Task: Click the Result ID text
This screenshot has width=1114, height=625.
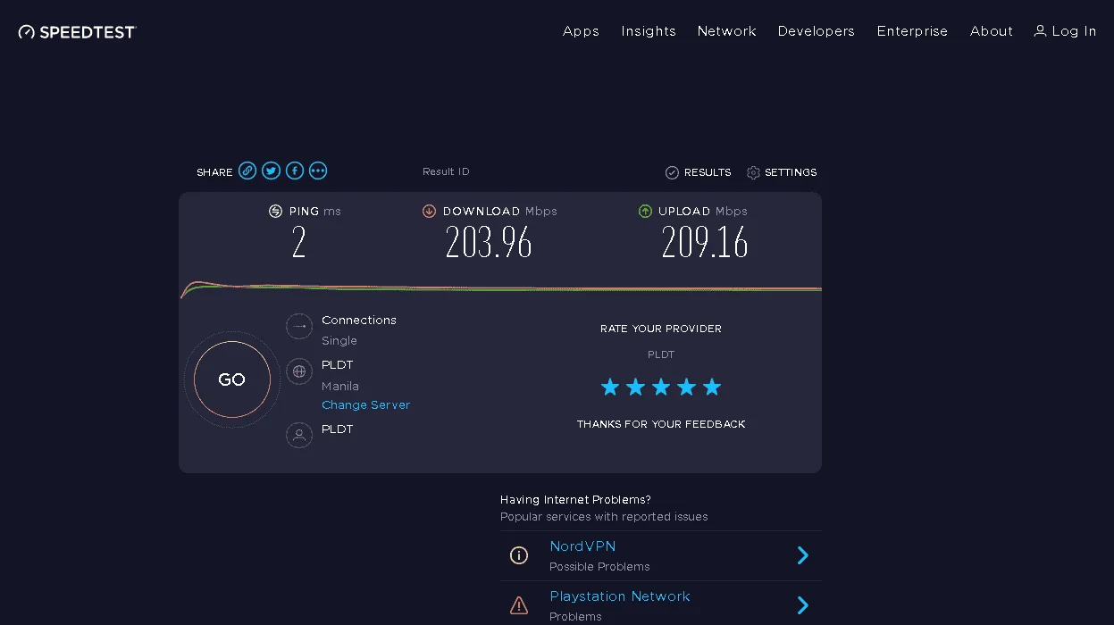Action: tap(446, 171)
